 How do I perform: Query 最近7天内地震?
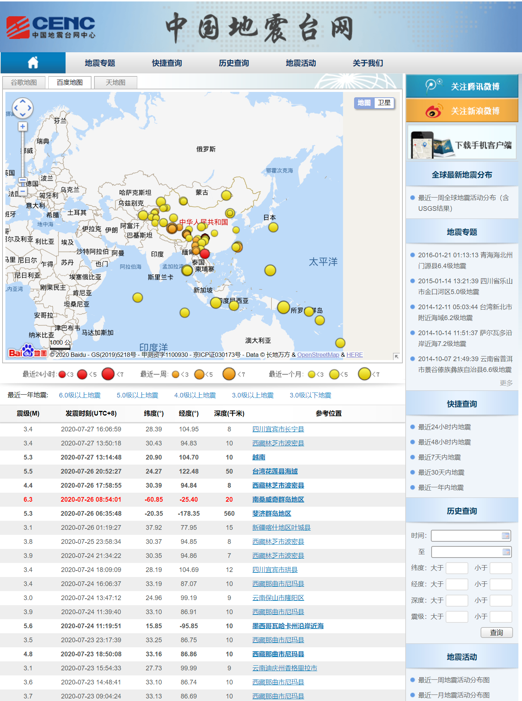[x=440, y=457]
